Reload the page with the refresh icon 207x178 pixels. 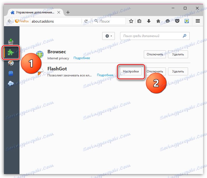pos(86,21)
